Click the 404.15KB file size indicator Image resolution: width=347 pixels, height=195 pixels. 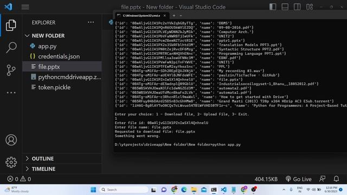coord(266,179)
